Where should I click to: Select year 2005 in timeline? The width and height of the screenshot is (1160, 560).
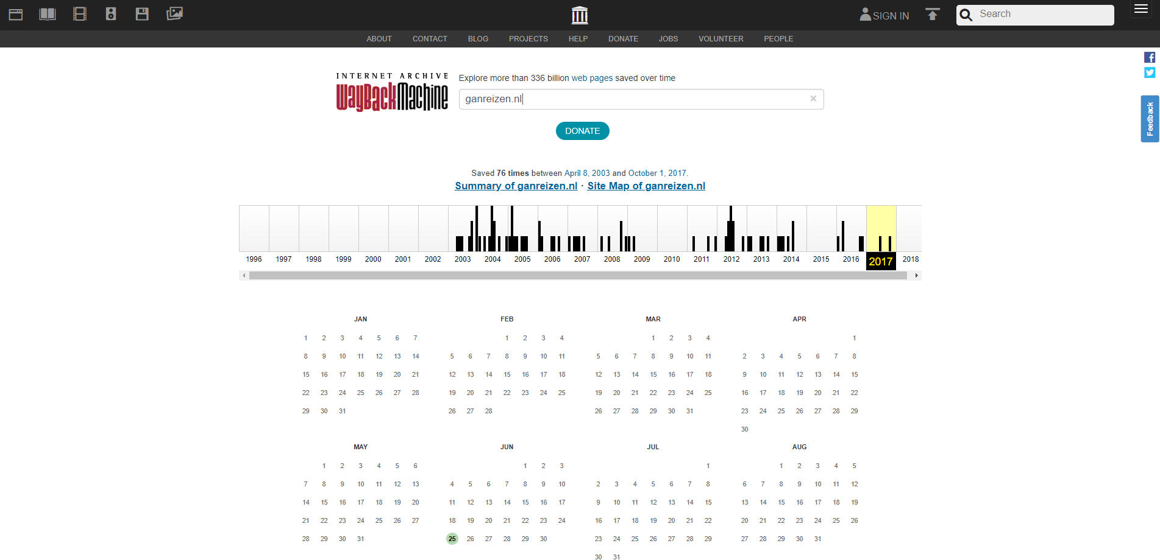pyautogui.click(x=522, y=259)
